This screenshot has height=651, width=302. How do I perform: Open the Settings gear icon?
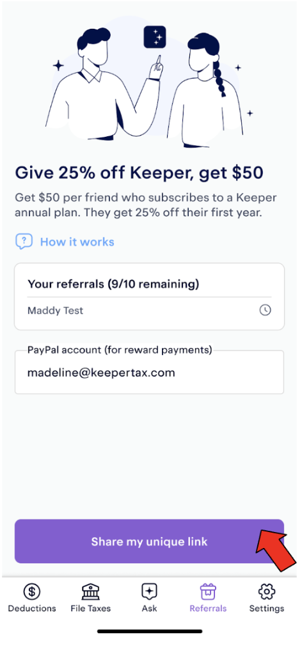(x=267, y=592)
